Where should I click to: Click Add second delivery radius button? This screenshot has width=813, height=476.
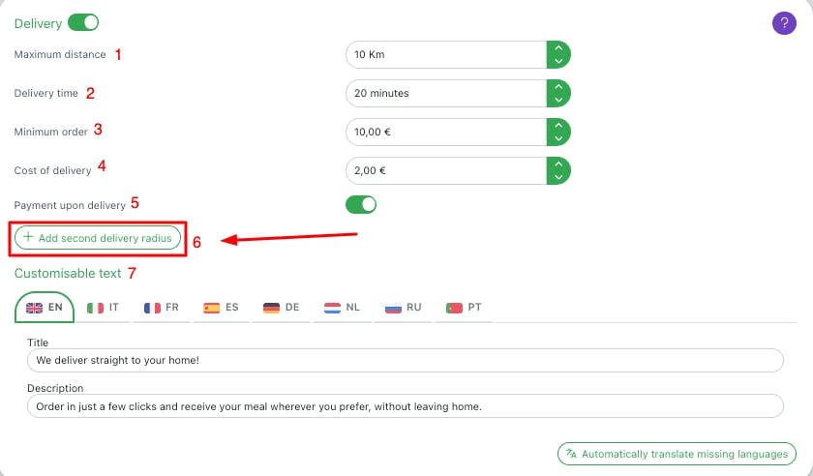(98, 238)
